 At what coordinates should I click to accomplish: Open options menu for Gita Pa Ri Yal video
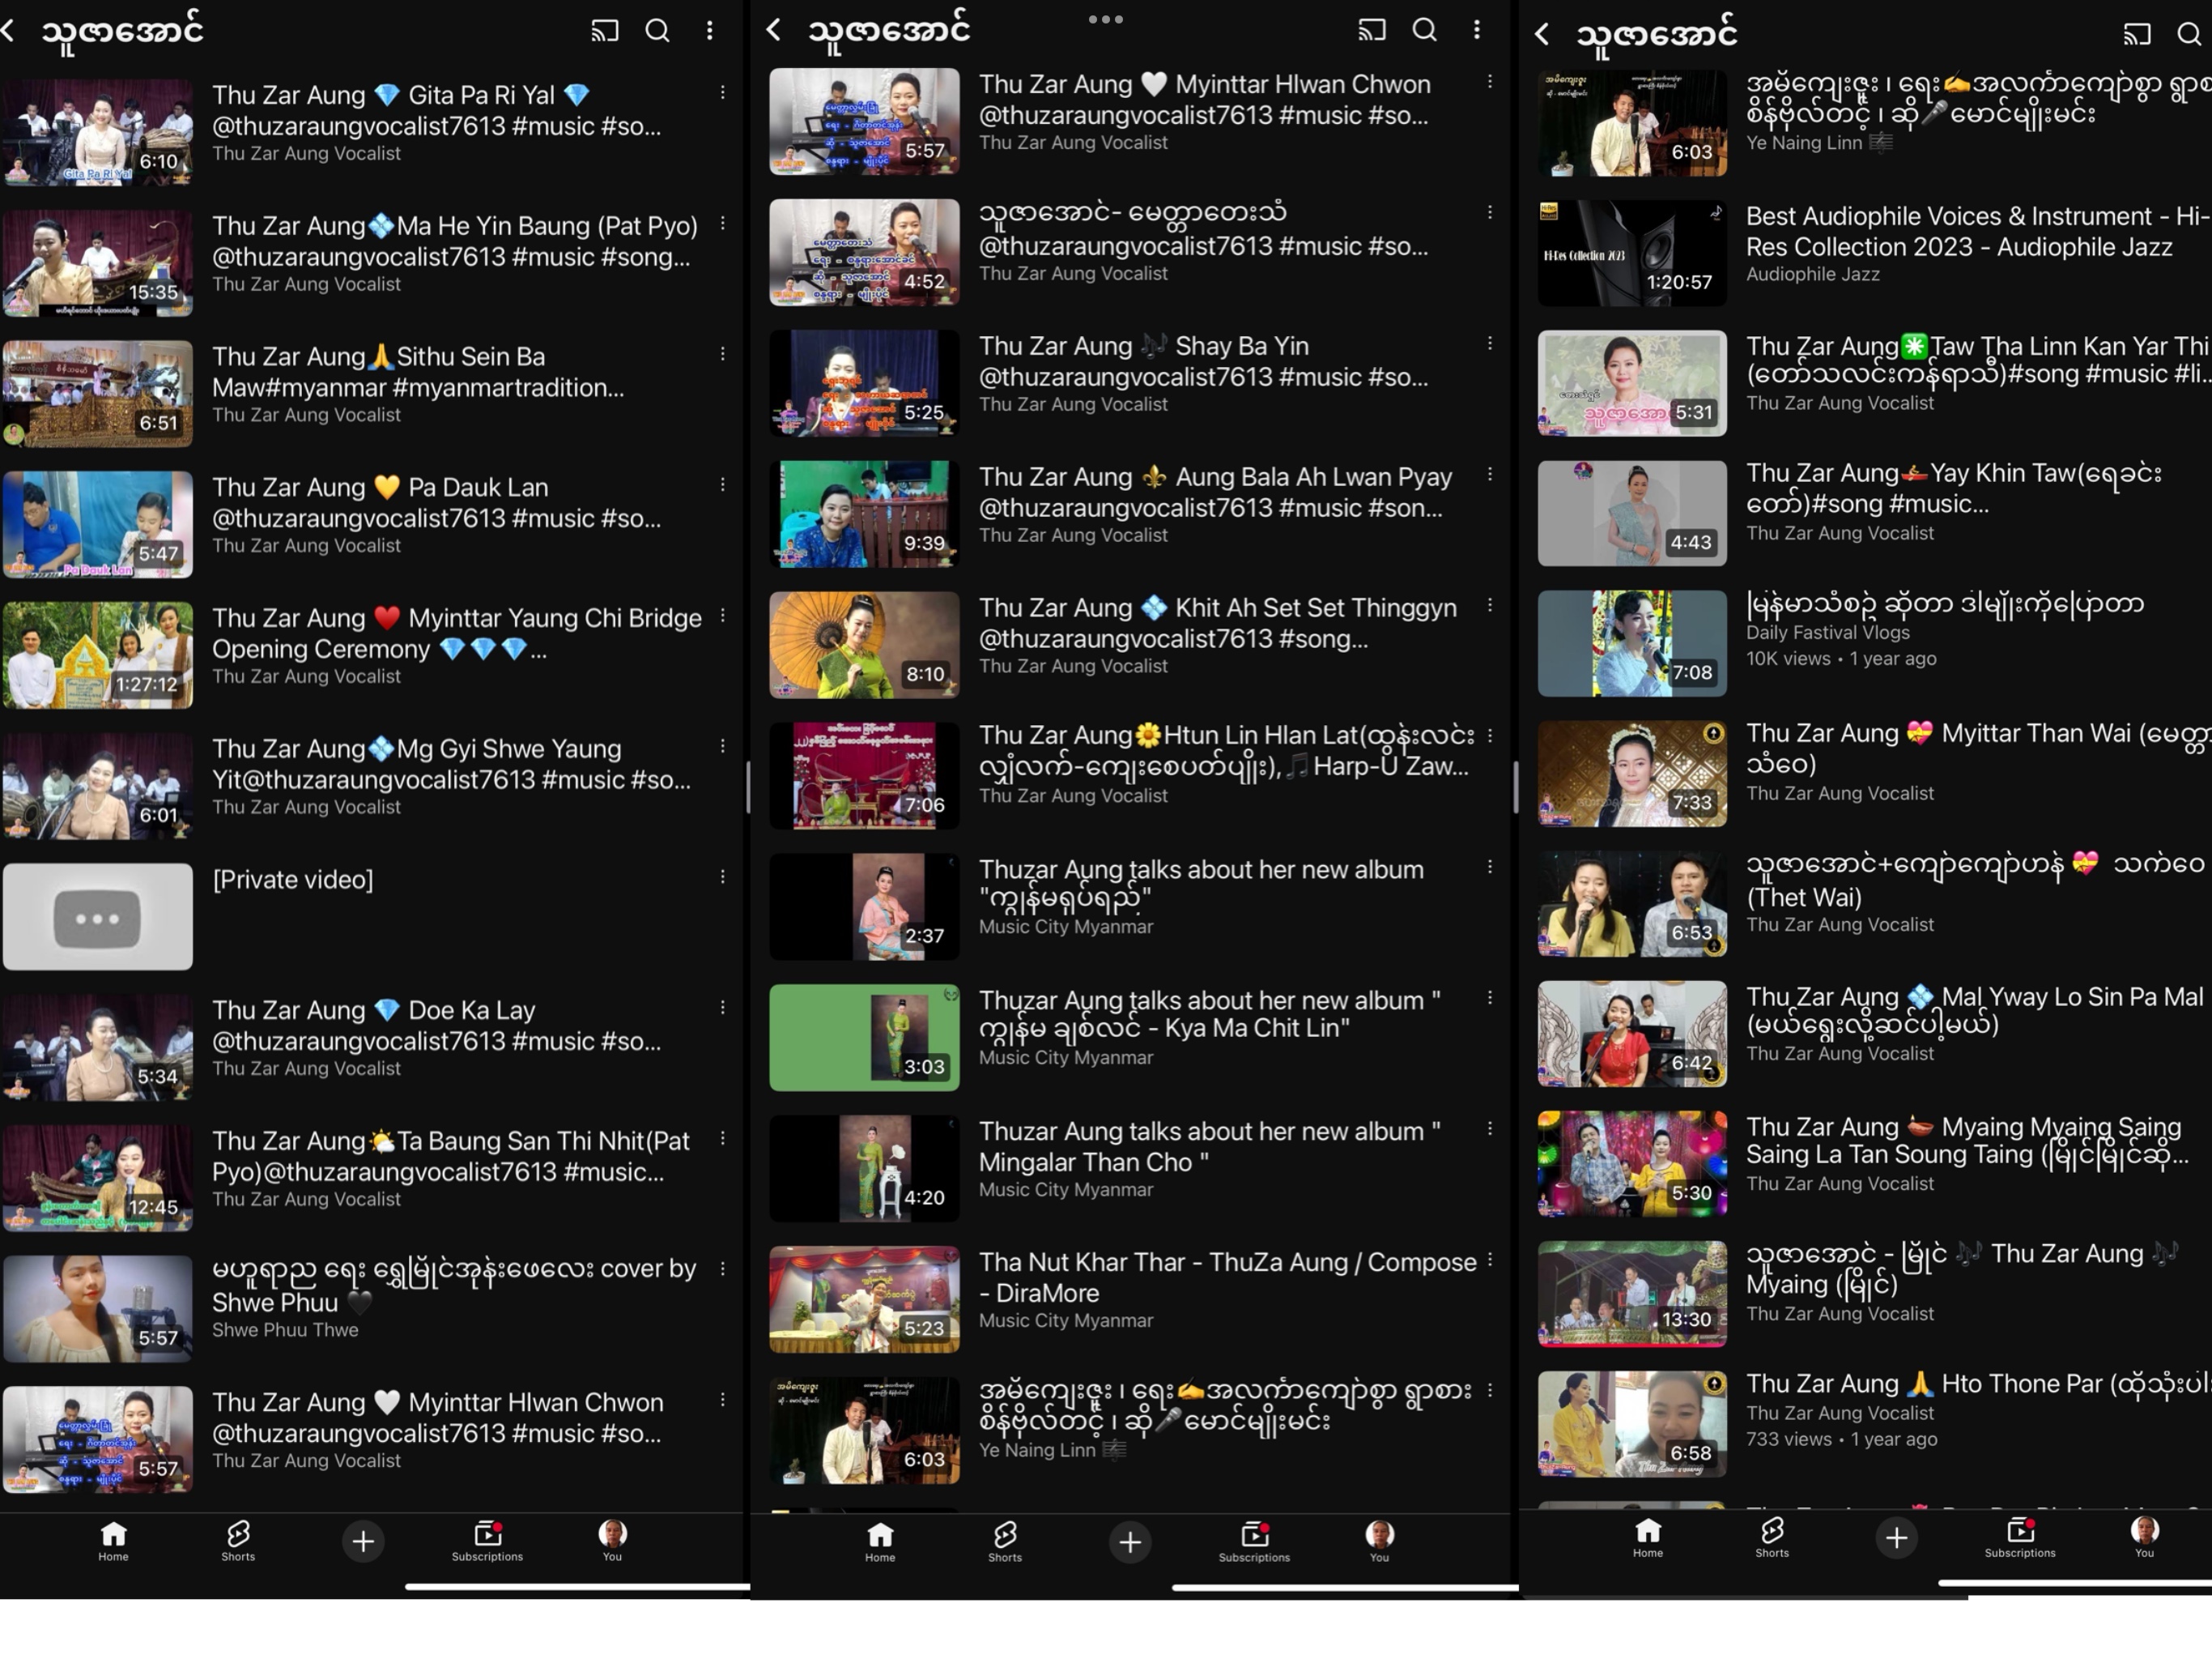click(x=722, y=93)
